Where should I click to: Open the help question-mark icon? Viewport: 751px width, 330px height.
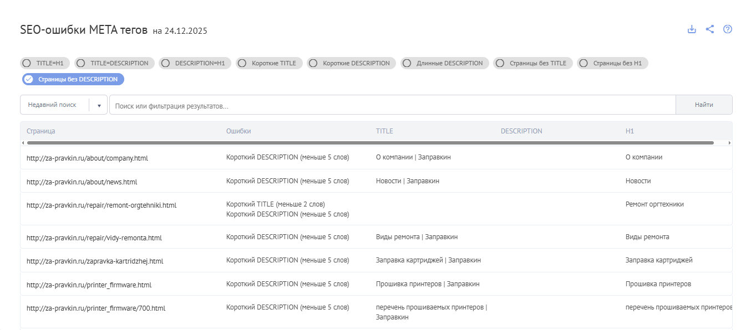(x=728, y=29)
